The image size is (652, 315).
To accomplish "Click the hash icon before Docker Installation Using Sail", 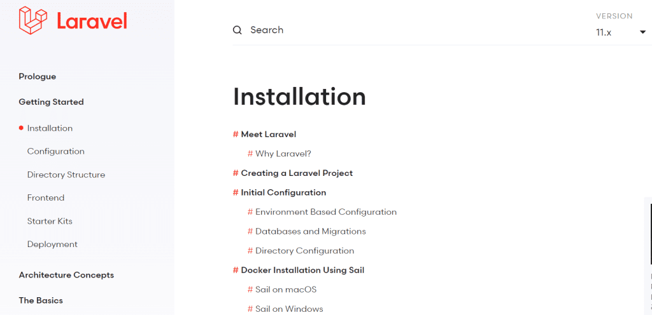I will [236, 271].
